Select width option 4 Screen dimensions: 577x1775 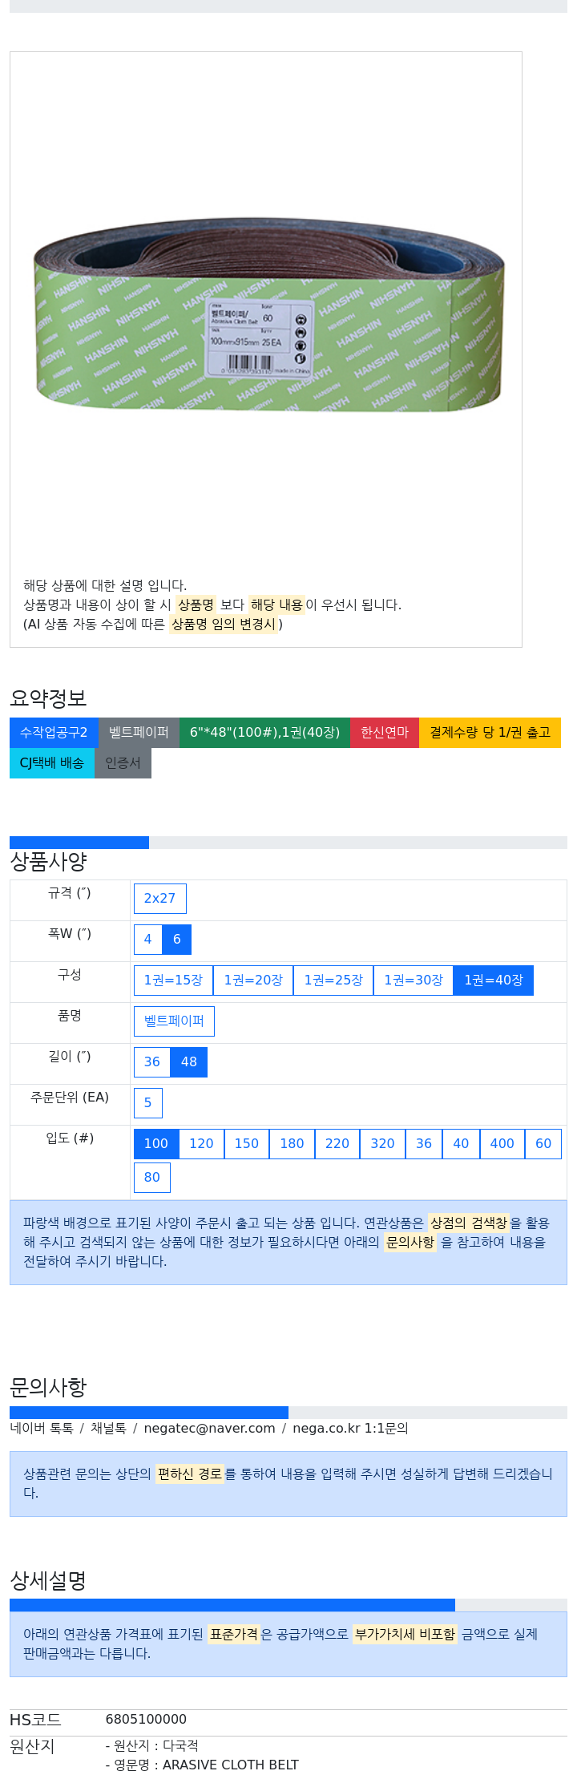(x=147, y=940)
